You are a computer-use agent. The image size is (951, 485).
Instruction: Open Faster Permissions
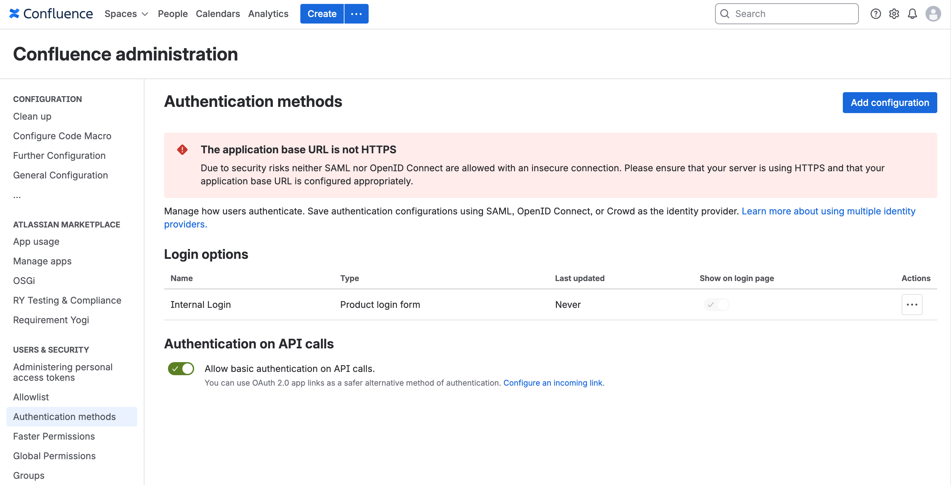pos(54,436)
